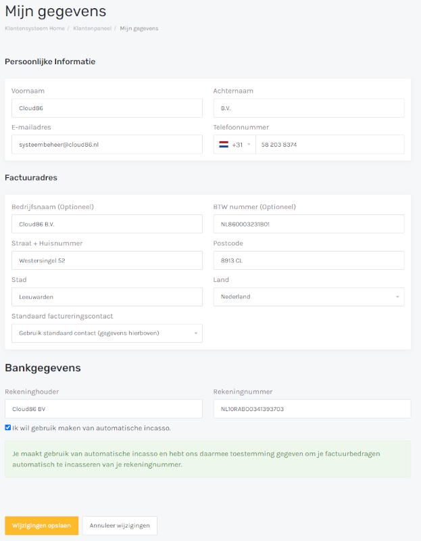Viewport: 421px width, 541px height.
Task: Focus the Stad field with Leeuwarden
Action: (x=107, y=297)
